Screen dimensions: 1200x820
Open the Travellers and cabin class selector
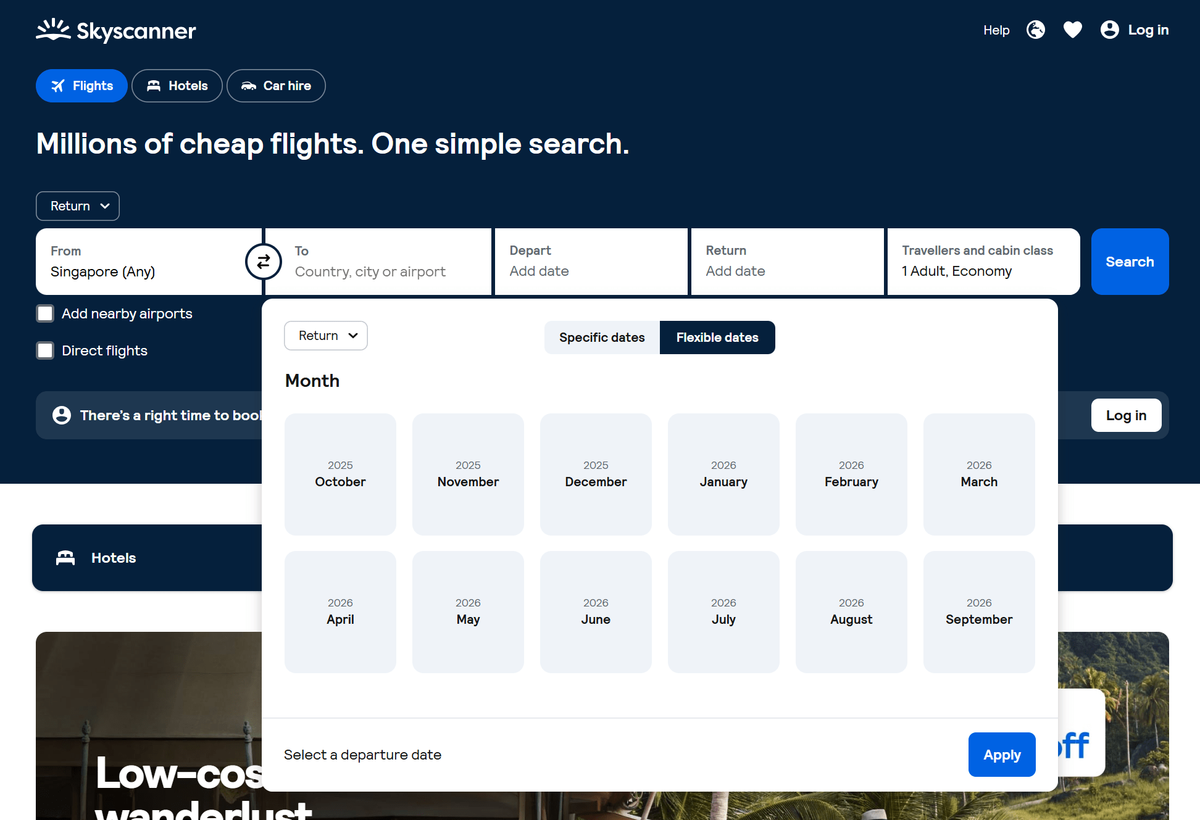point(983,262)
